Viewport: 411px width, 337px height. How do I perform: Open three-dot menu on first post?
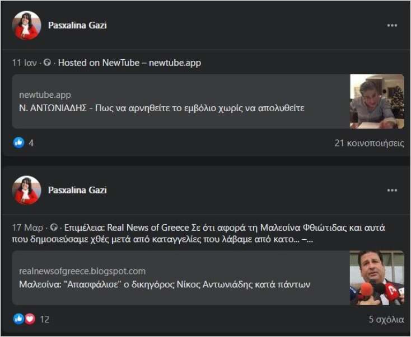click(x=392, y=26)
